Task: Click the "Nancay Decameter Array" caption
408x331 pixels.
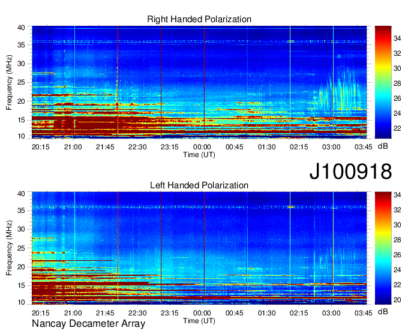Action: (x=88, y=324)
